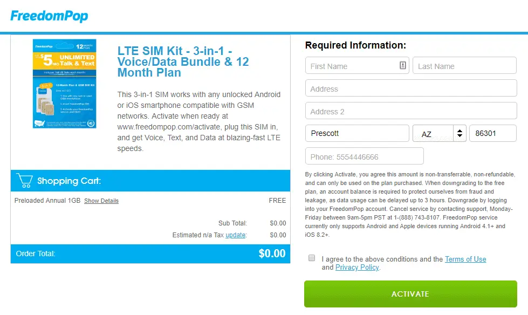528x315 pixels.
Task: Expand Show Details for Preloaded Annual 1GB
Action: point(101,201)
